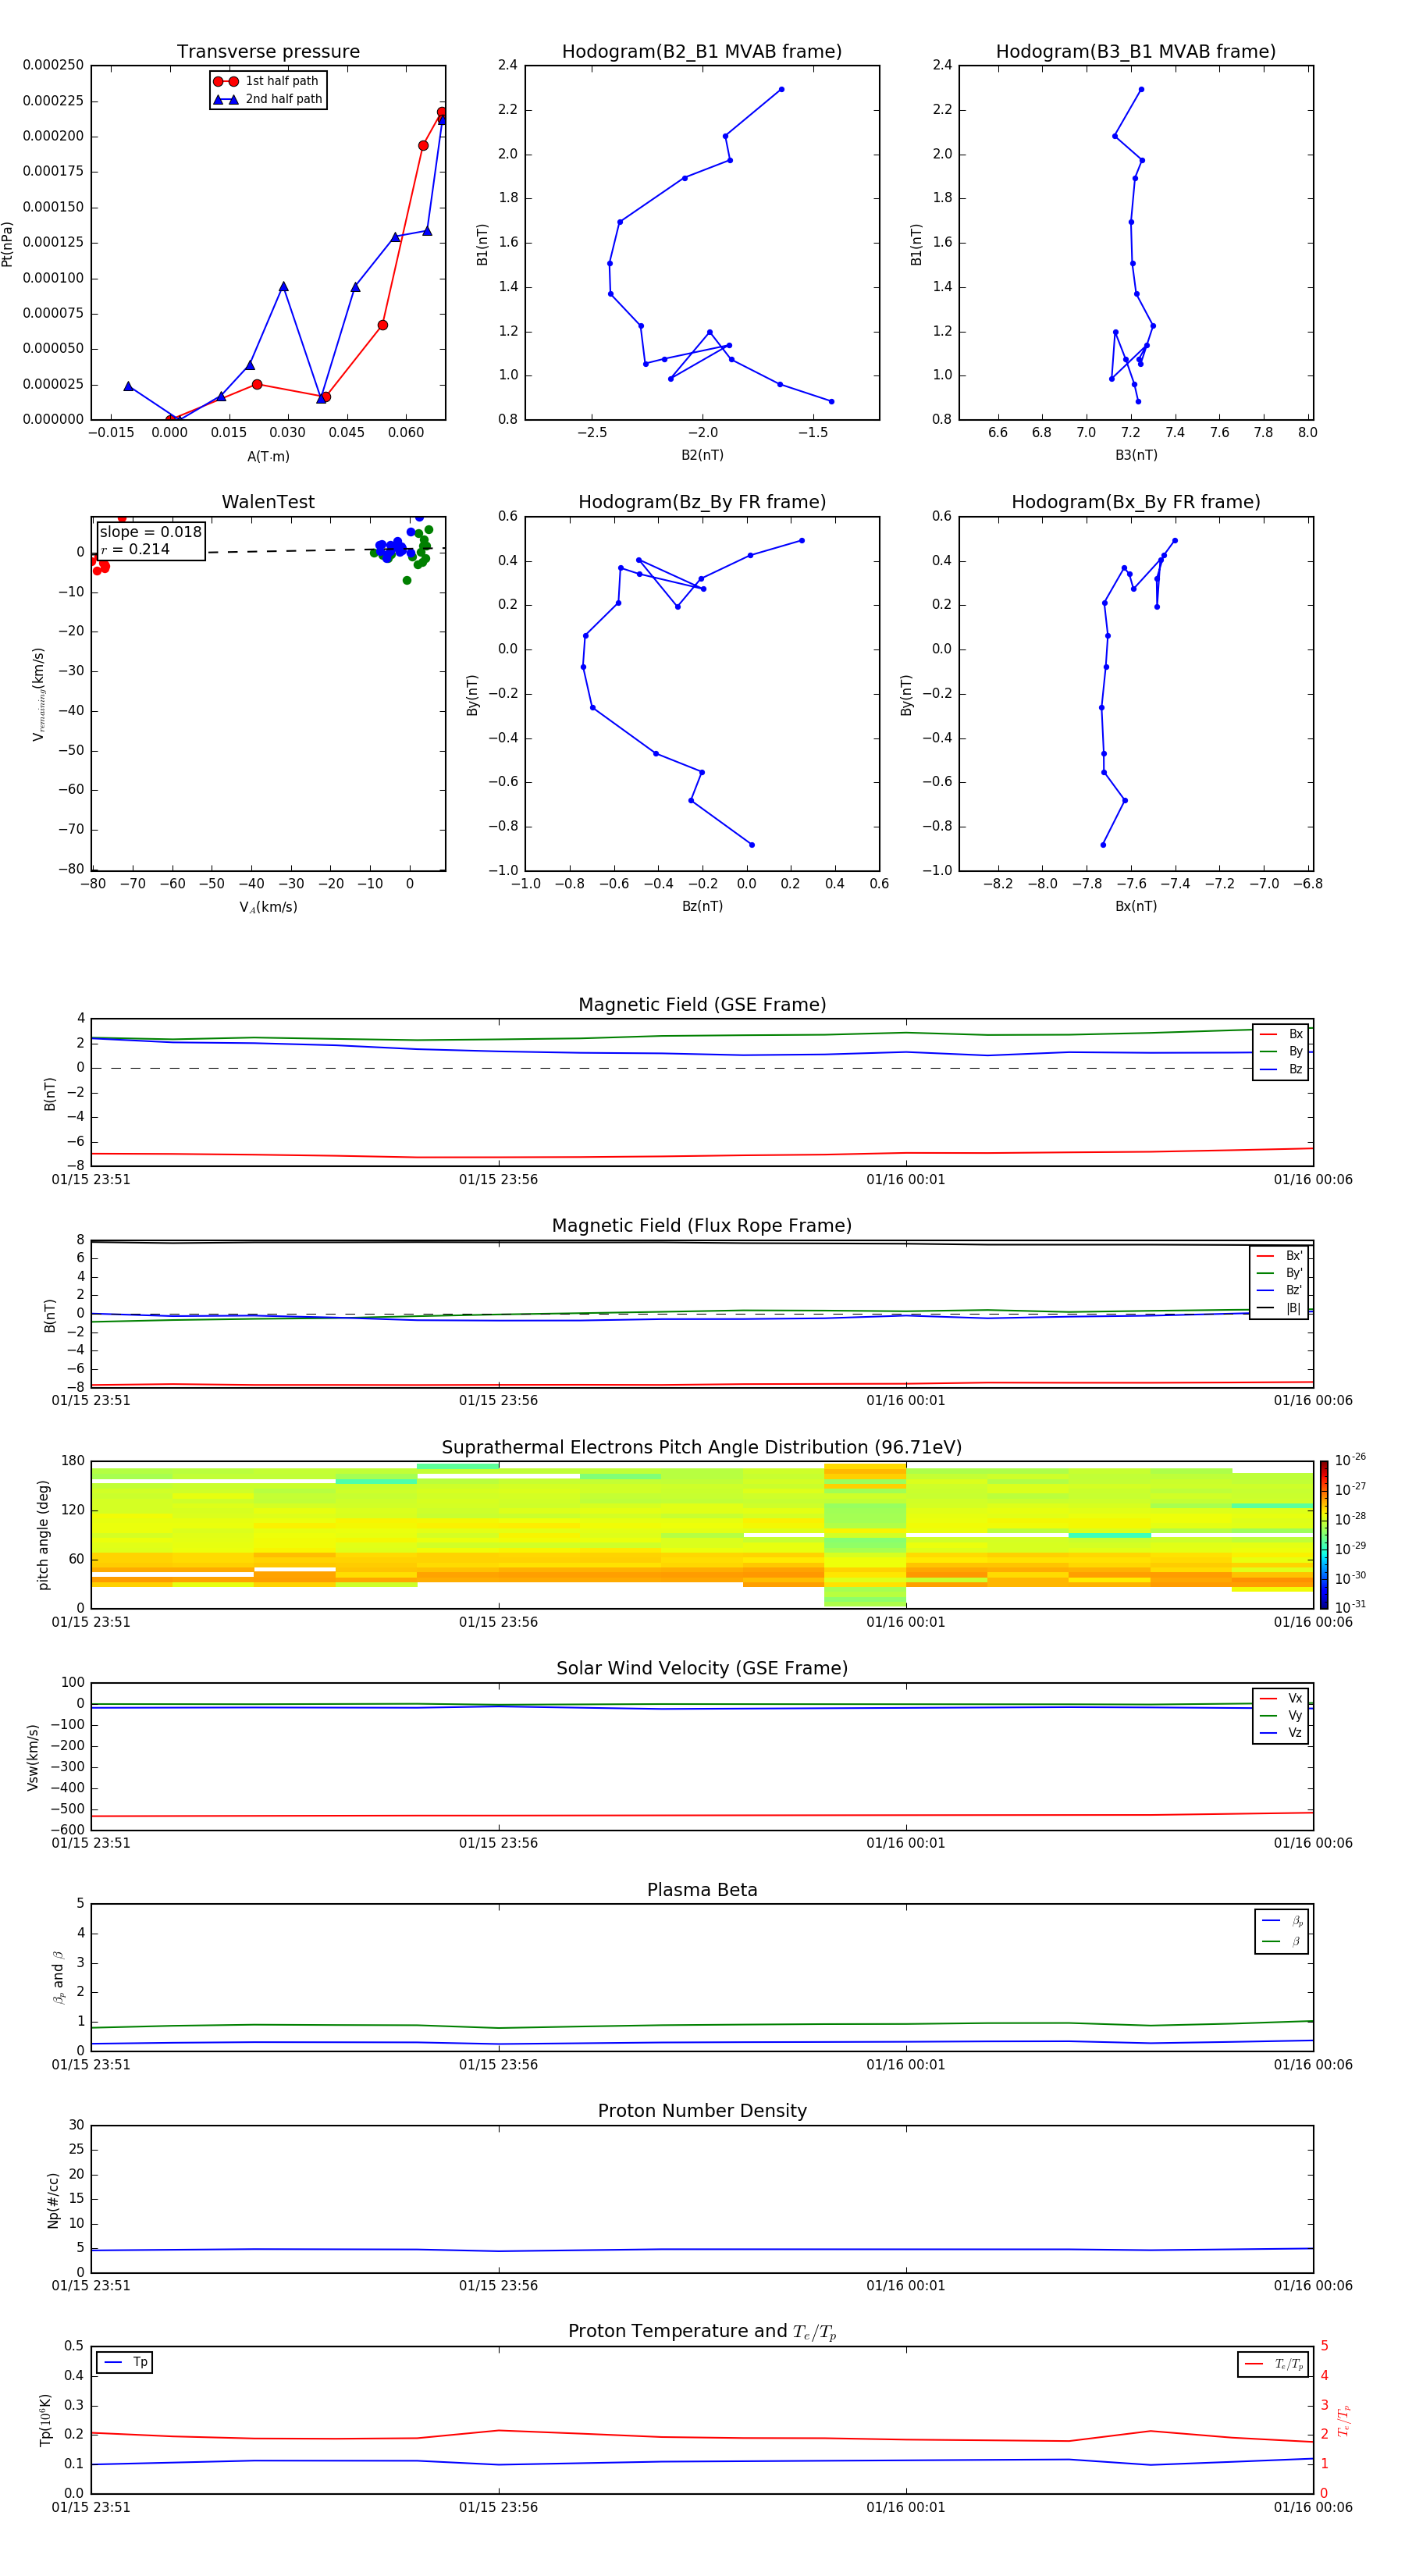Click the "WalenTest" plot title
Screen dimensions: 1405x2576
click(x=268, y=502)
